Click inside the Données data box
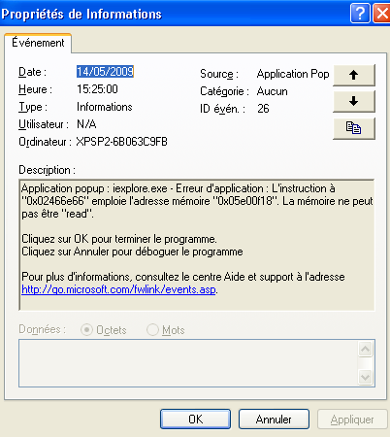390x437 pixels. (x=188, y=363)
